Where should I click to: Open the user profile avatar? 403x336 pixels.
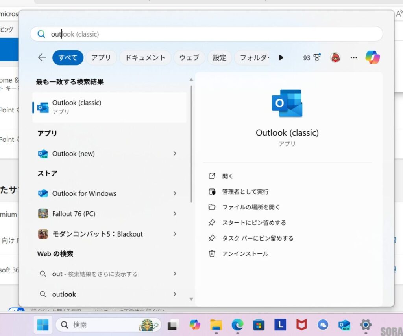(x=335, y=57)
